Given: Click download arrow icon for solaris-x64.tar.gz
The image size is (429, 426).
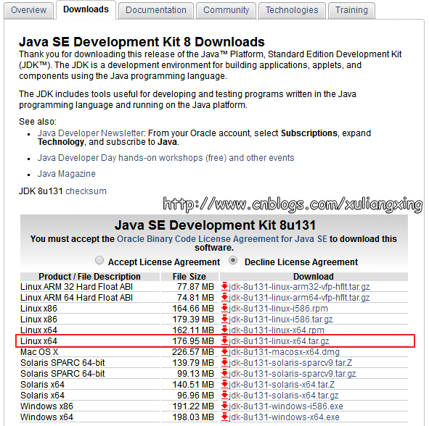Looking at the screenshot, I should [x=224, y=395].
